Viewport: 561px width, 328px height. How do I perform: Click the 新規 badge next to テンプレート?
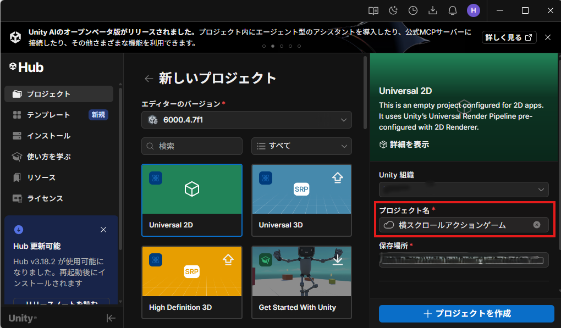(98, 115)
